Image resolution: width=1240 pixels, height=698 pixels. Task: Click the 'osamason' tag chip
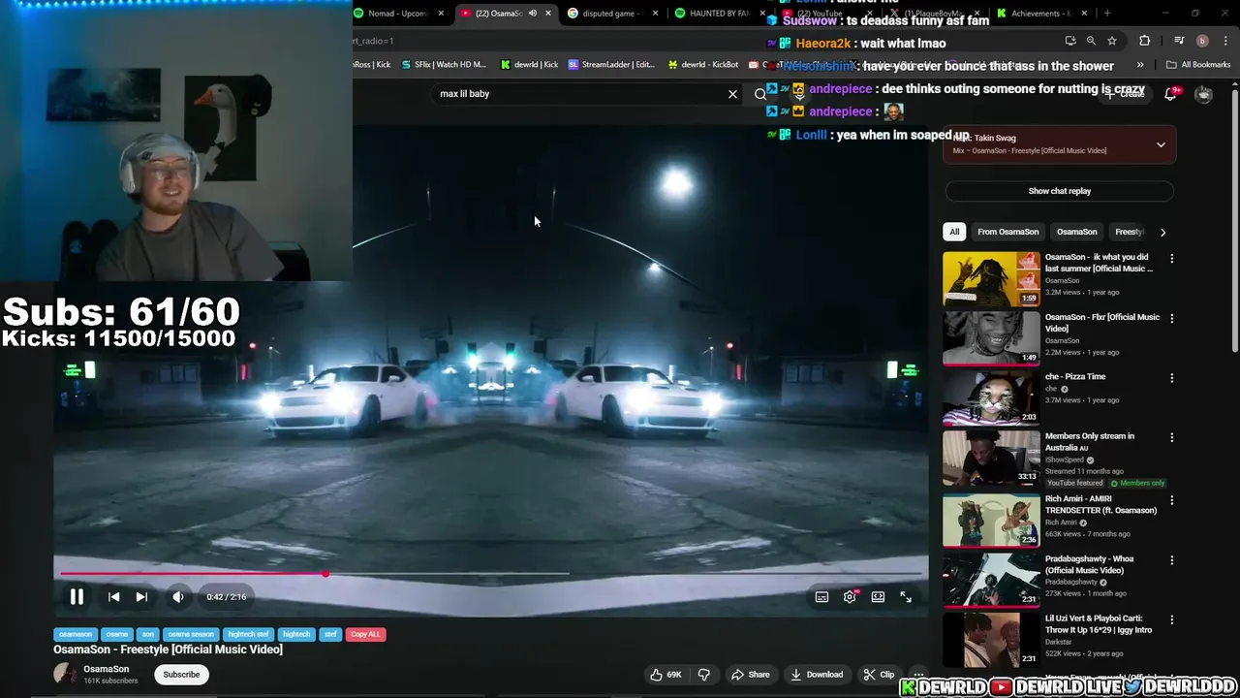[76, 634]
